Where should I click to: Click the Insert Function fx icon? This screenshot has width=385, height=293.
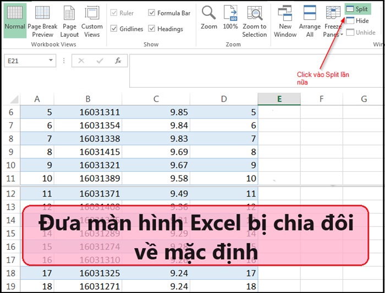coord(118,60)
